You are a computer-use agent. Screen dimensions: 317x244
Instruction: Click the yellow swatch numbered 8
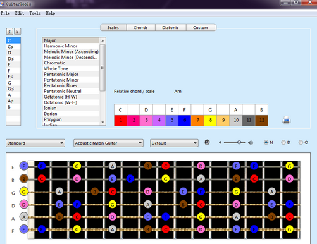(x=210, y=120)
